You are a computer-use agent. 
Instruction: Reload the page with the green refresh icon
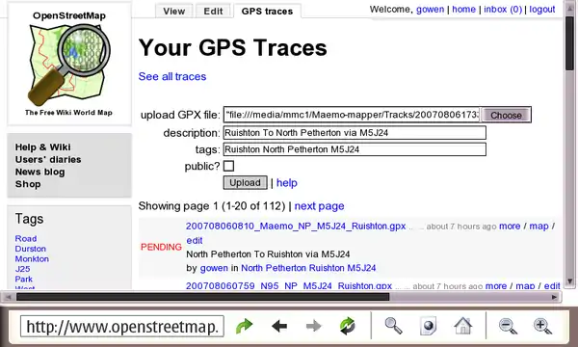pyautogui.click(x=347, y=326)
